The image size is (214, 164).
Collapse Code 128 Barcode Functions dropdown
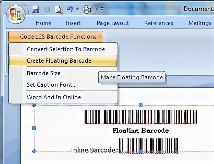[56, 37]
